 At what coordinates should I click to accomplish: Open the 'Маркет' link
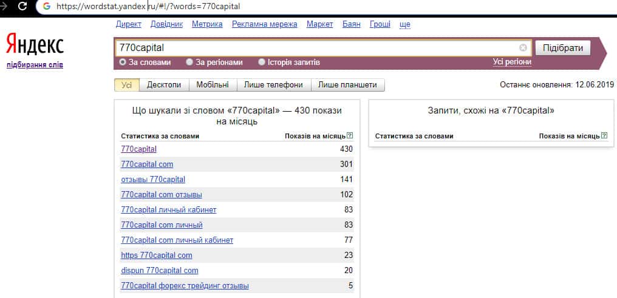click(320, 24)
